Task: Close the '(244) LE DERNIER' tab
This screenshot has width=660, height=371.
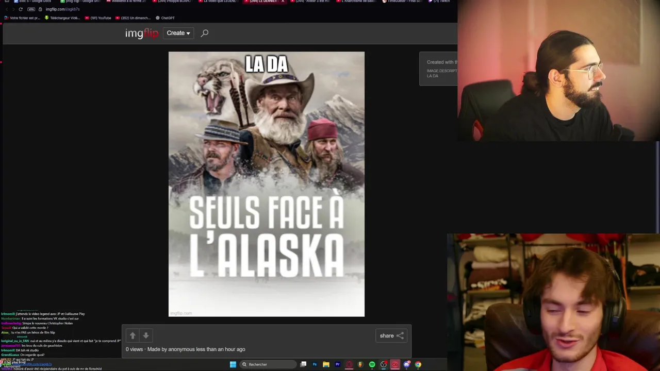Action: click(283, 2)
